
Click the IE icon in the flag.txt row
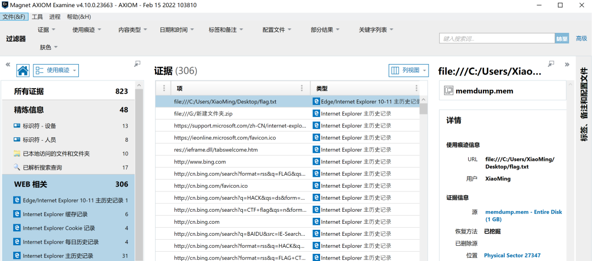point(316,101)
